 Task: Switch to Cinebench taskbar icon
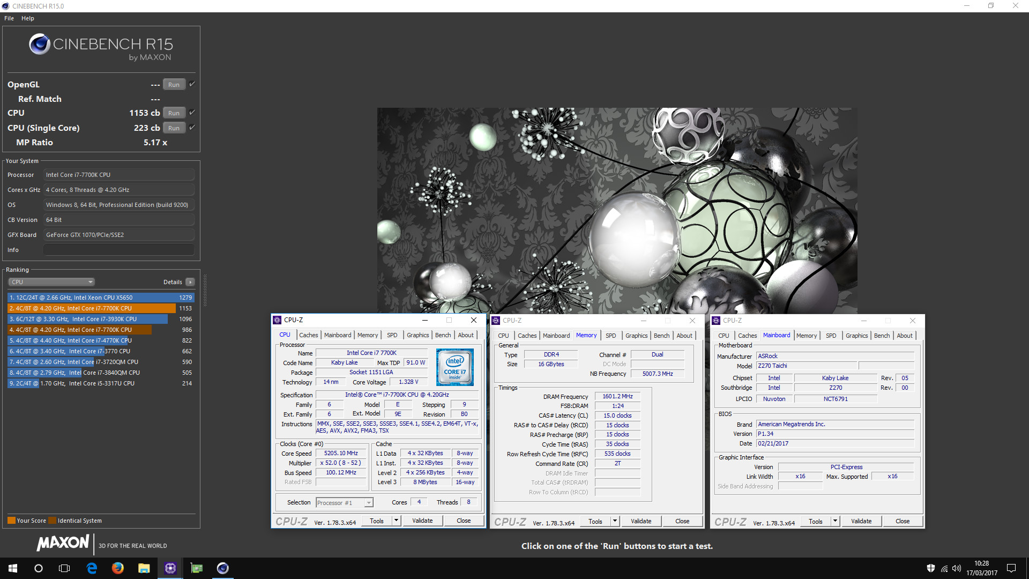coord(223,568)
